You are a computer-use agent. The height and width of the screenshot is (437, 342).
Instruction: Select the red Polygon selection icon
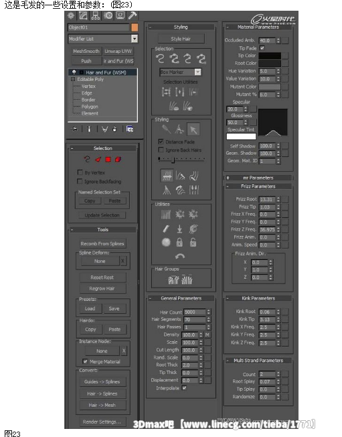tap(108, 160)
